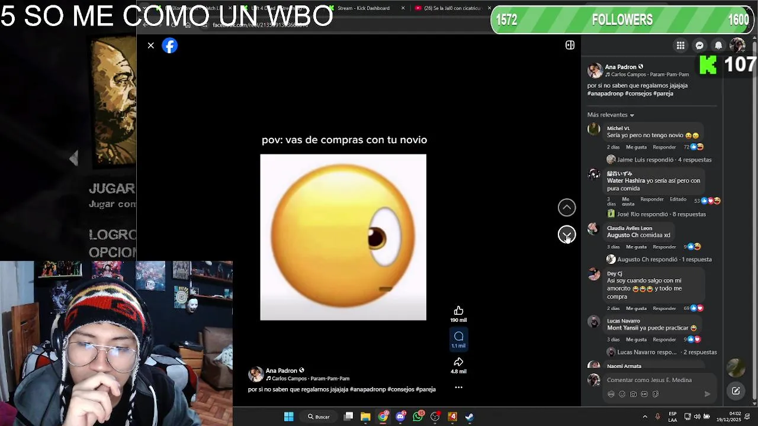The width and height of the screenshot is (758, 426).
Task: Reply to Lucas Navarro's comment
Action: (664, 340)
